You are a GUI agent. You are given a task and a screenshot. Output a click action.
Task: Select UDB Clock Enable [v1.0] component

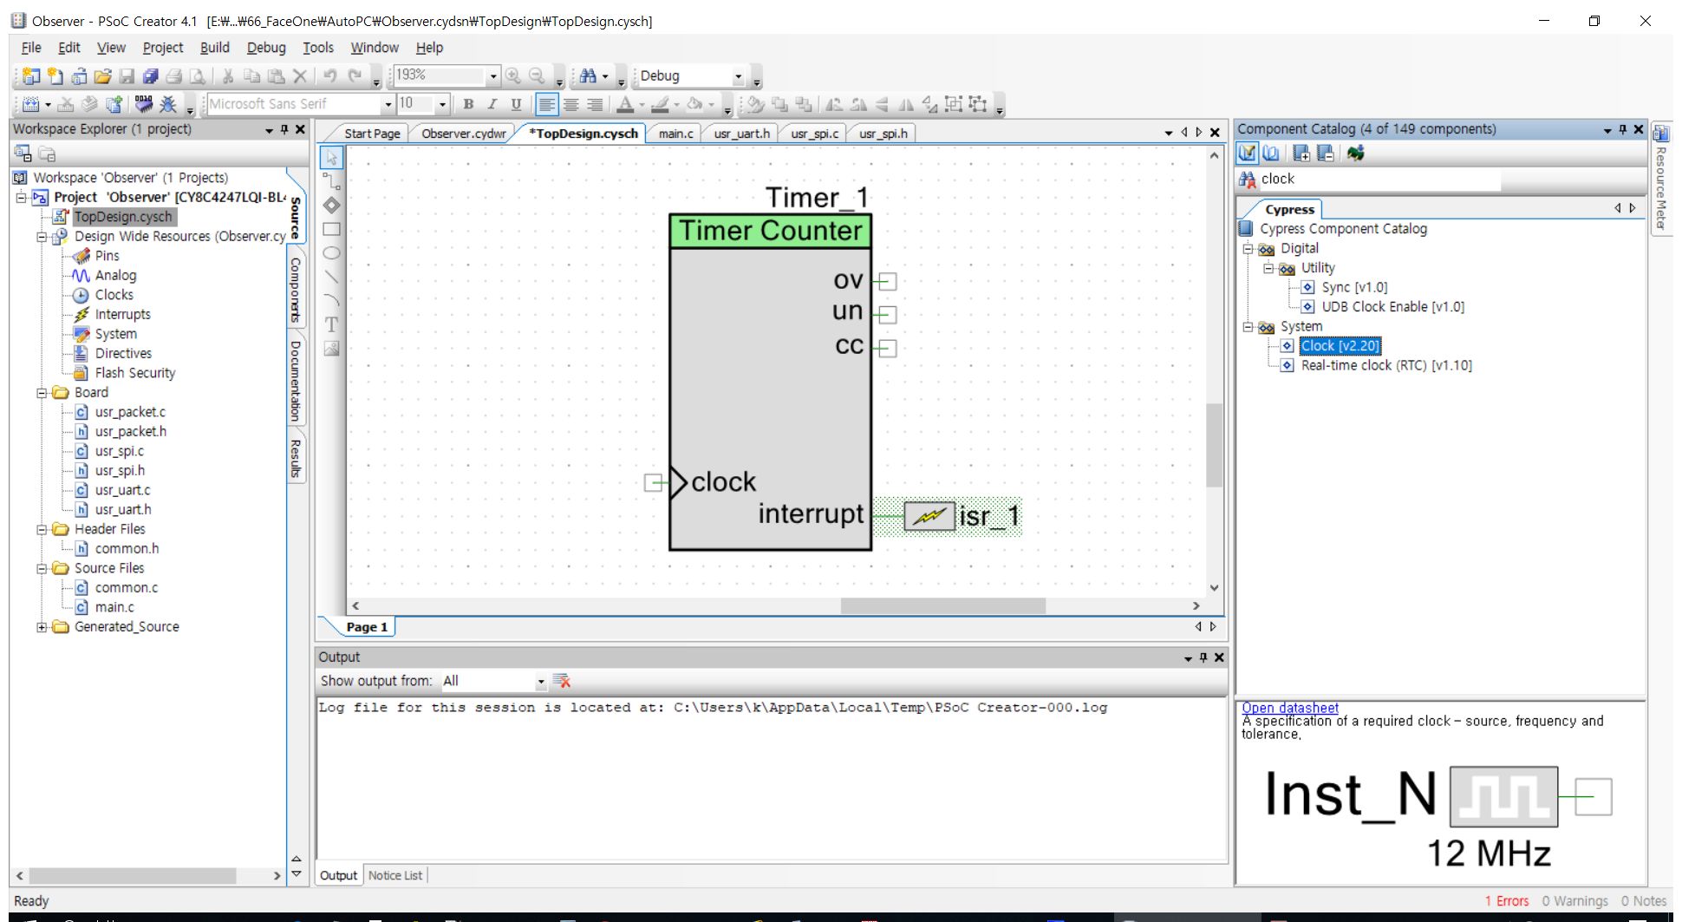click(1392, 307)
